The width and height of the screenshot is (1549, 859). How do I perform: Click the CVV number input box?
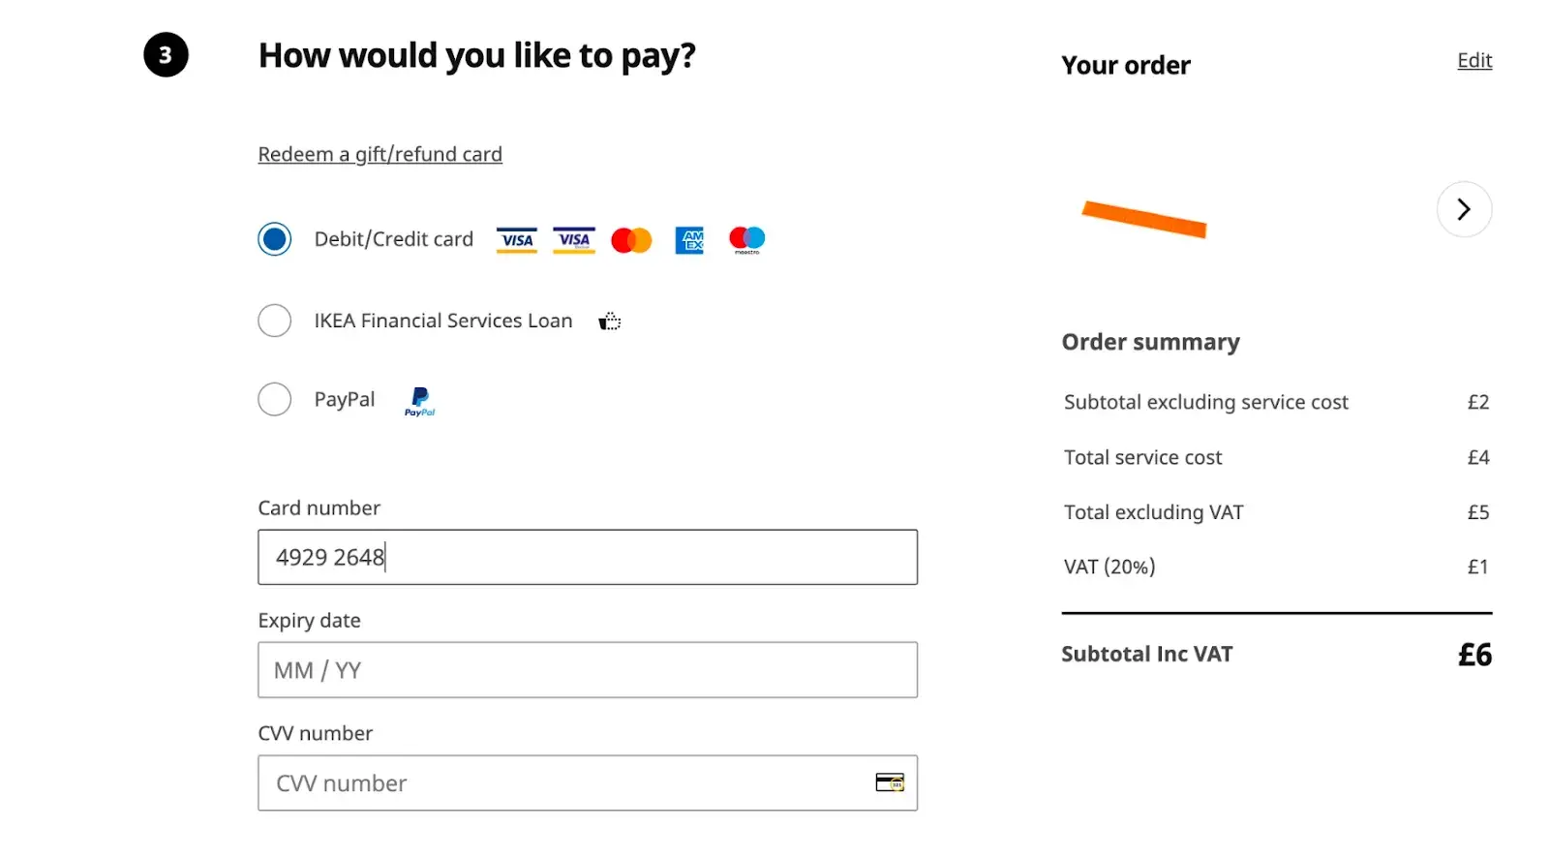[562, 783]
